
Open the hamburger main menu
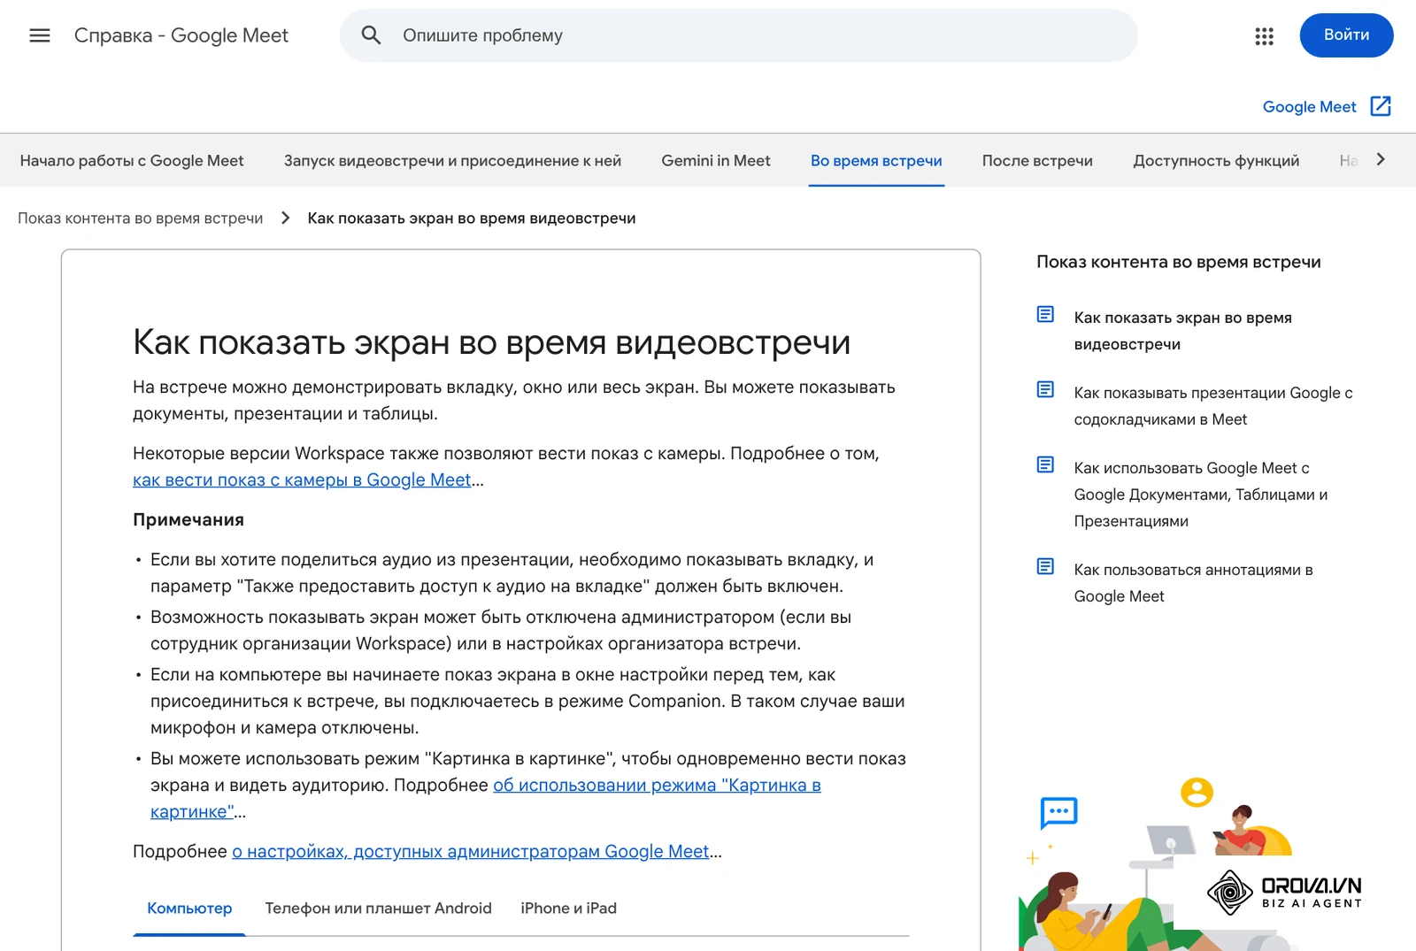[40, 35]
